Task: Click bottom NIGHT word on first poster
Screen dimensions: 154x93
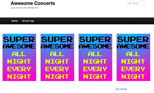Action: pyautogui.click(x=19, y=76)
